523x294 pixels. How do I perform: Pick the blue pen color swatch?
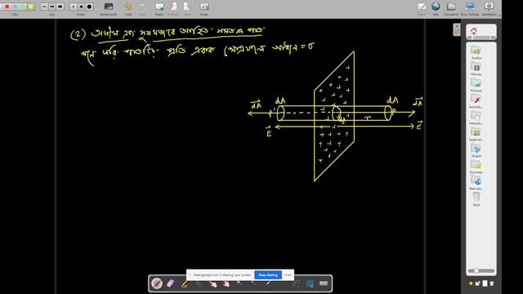pyautogui.click(x=15, y=7)
